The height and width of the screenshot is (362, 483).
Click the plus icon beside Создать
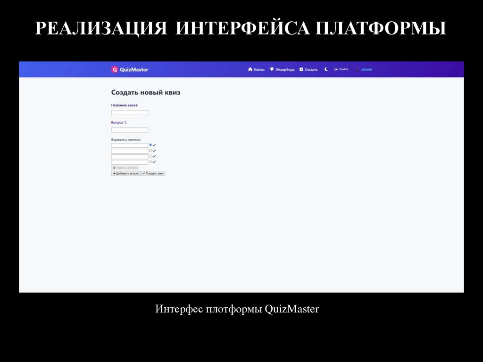pos(301,69)
